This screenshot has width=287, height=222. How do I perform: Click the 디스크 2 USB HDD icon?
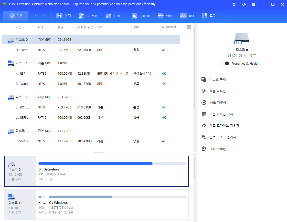pyautogui.click(x=11, y=97)
